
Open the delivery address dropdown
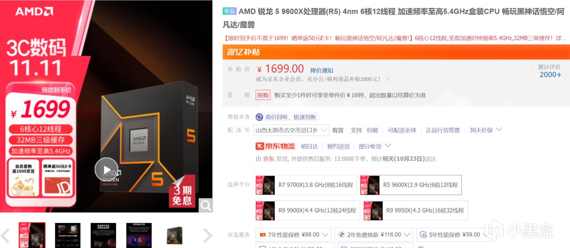pyautogui.click(x=291, y=130)
